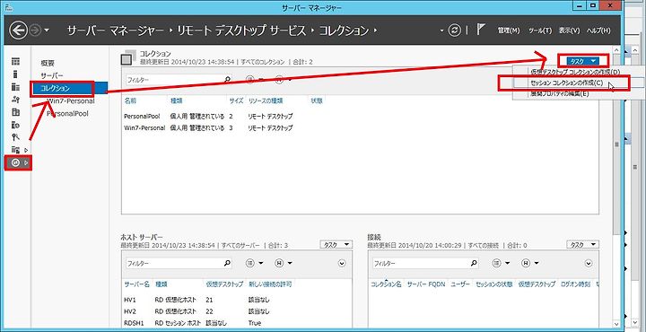This screenshot has width=646, height=332.
Task: Select the HV1 server row
Action: [x=237, y=300]
